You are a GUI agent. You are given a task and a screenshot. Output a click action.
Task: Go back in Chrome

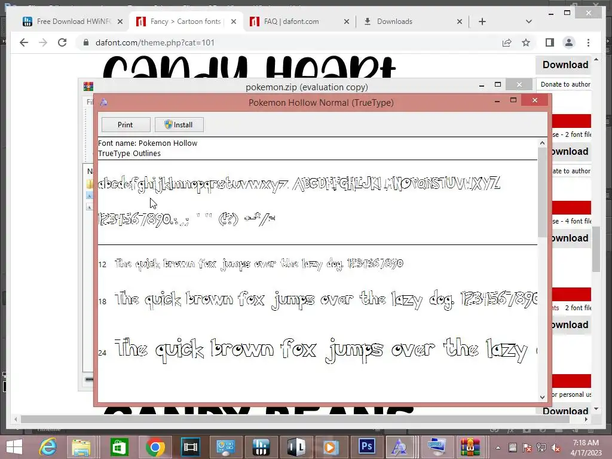point(24,42)
